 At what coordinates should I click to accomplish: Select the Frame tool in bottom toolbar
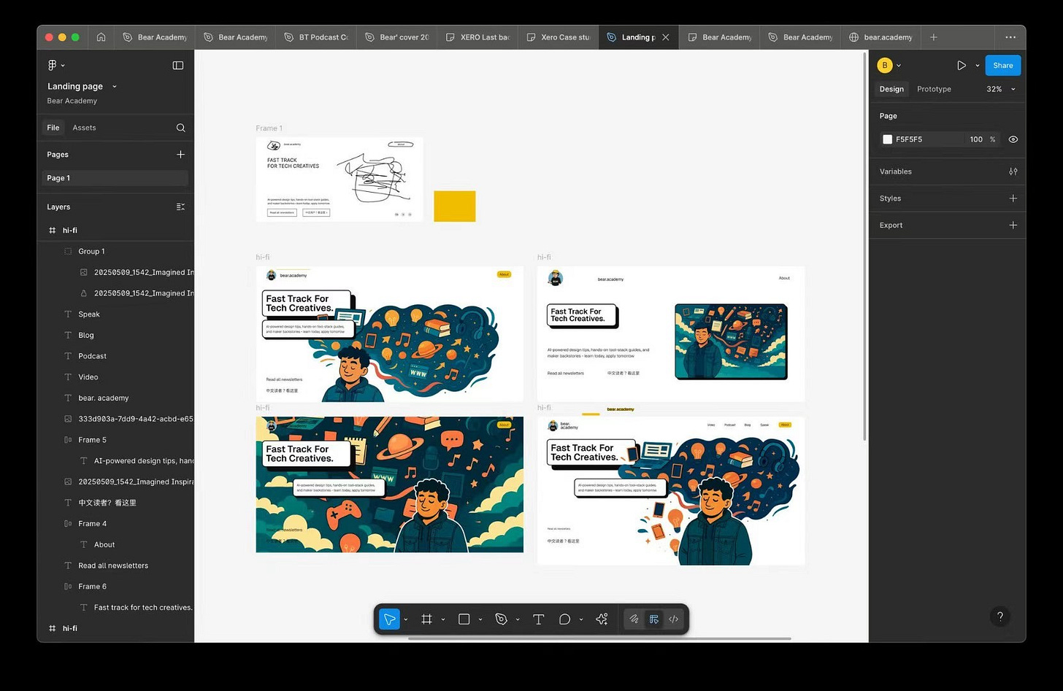pos(427,619)
